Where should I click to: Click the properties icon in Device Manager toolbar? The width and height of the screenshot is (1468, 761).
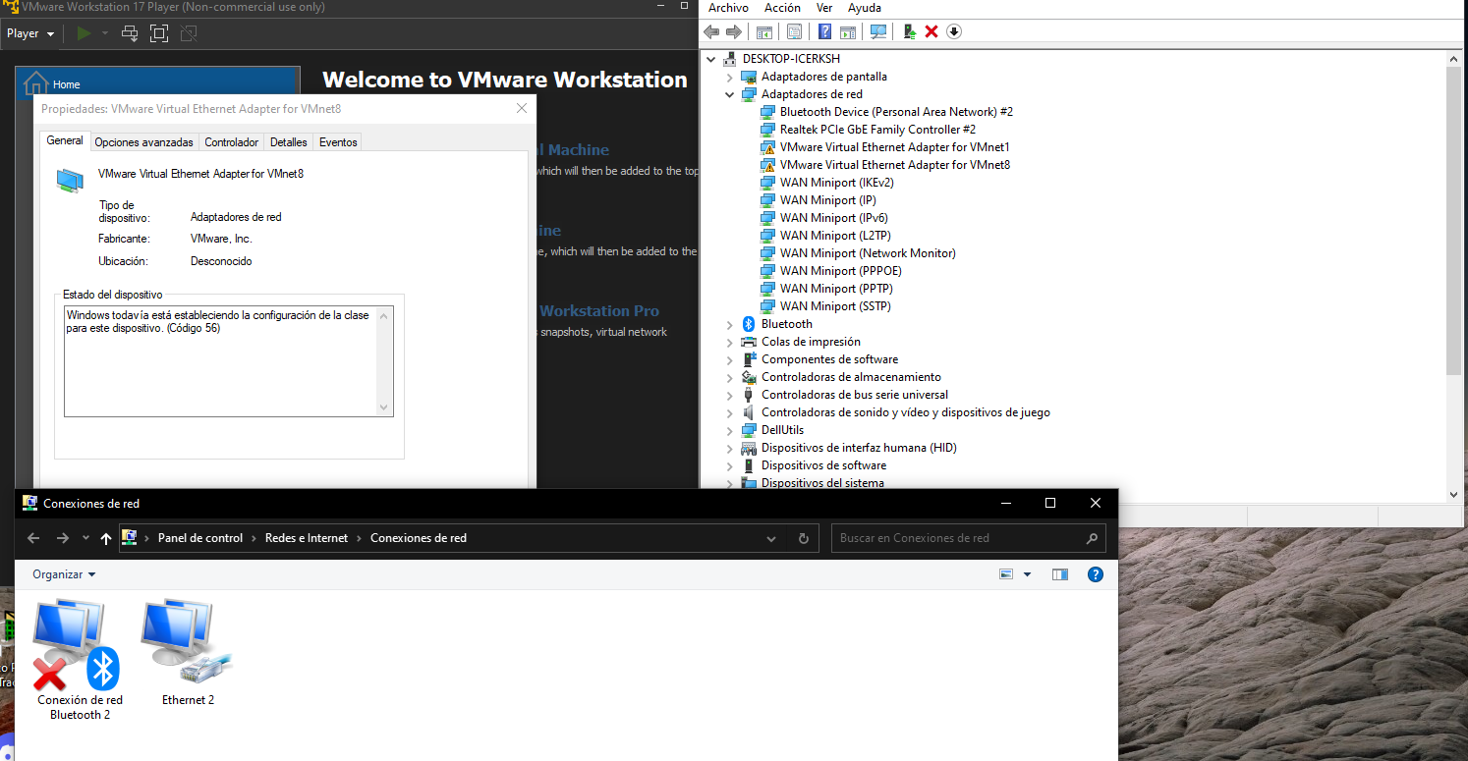(794, 31)
